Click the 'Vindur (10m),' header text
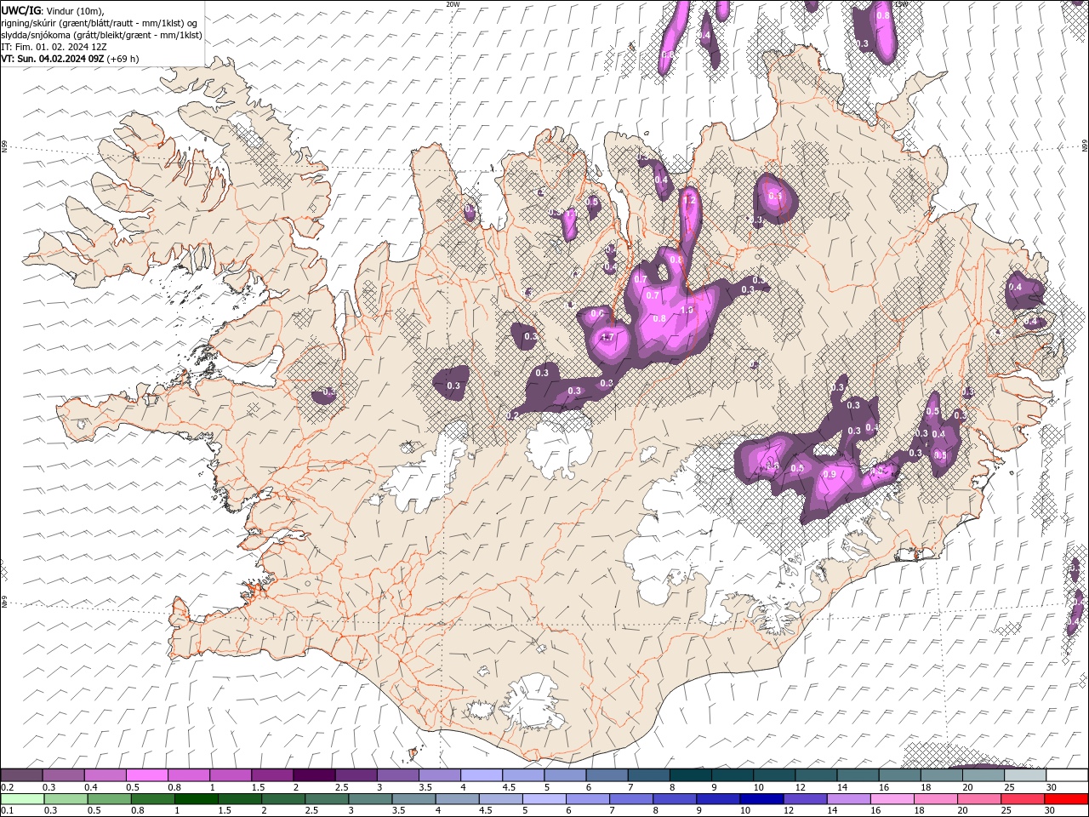This screenshot has height=817, width=1089. pyautogui.click(x=75, y=10)
